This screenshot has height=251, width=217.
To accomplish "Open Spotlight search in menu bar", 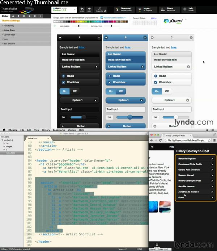I will tap(207, 130).
